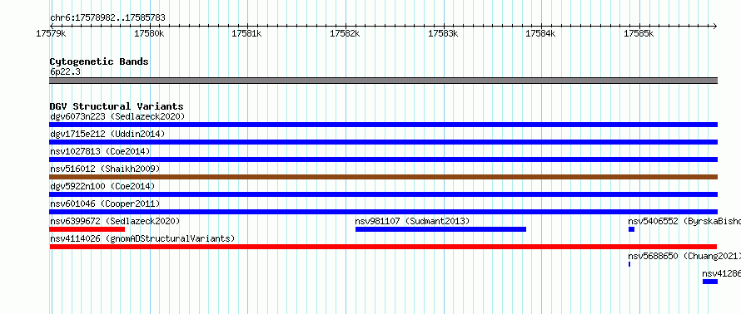741x314 pixels.
Task: Click the 17581k ruler label
Action: coord(247,33)
